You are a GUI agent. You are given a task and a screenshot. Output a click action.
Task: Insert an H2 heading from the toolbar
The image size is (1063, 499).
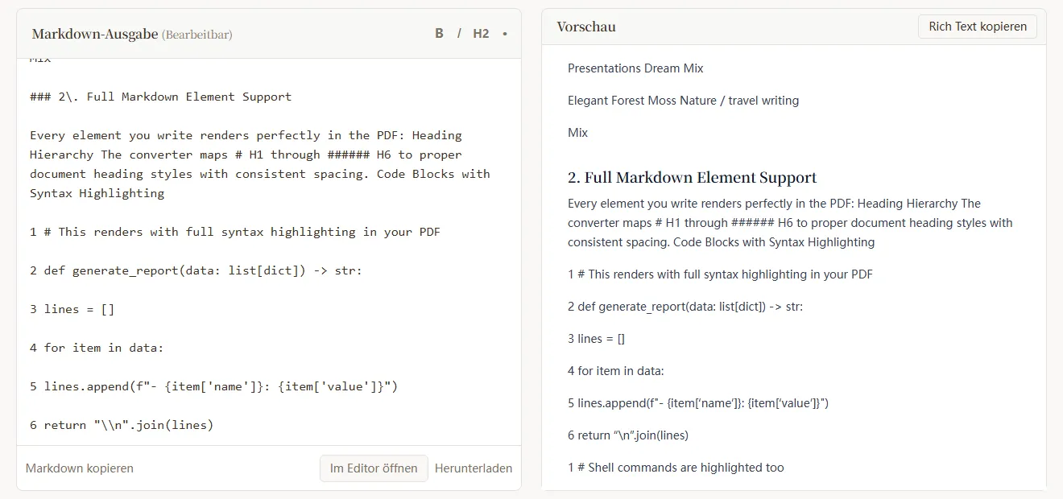click(x=481, y=34)
